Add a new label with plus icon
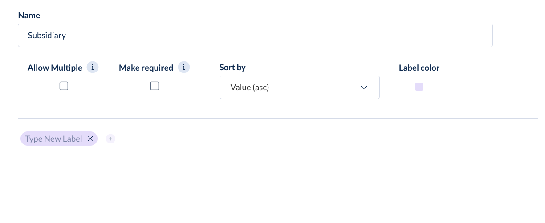This screenshot has height=223, width=545. 111,139
